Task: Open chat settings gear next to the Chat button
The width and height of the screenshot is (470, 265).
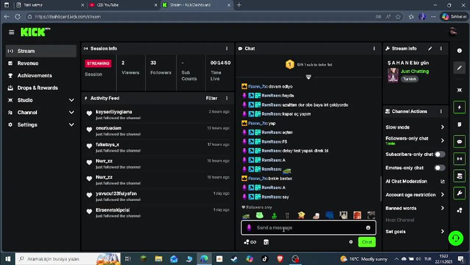Action: (x=351, y=242)
